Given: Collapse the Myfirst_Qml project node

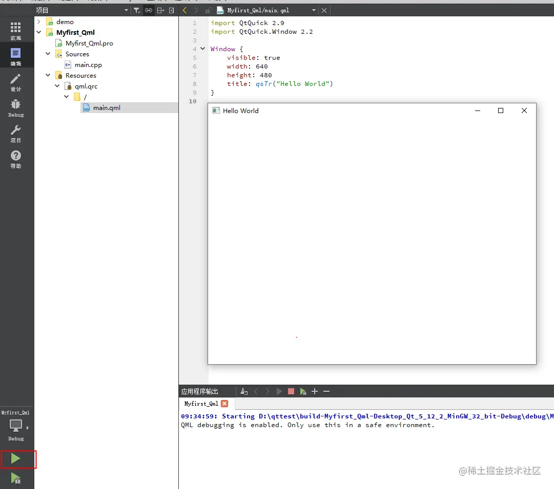Looking at the screenshot, I should 39,32.
